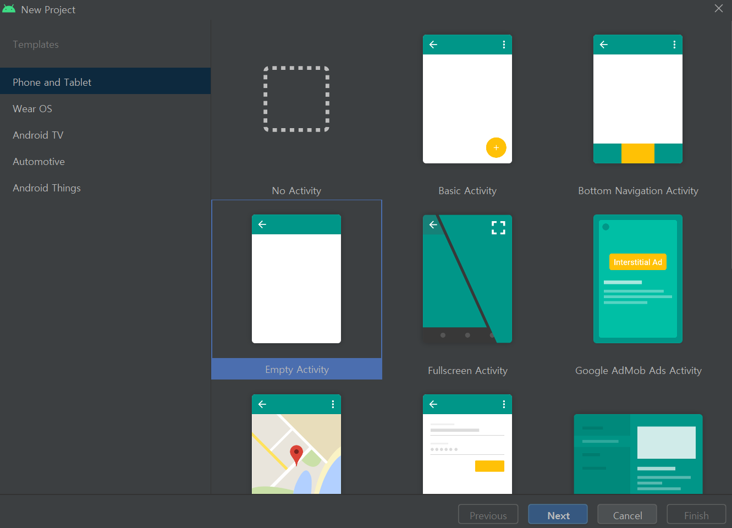Select the No Activity template thumbnail
Image resolution: width=732 pixels, height=528 pixels.
point(296,99)
